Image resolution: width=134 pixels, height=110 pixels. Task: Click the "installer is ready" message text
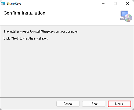coord(41,31)
